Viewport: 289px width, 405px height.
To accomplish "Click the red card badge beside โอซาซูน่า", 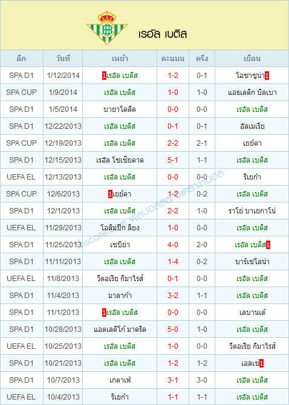I will point(267,76).
